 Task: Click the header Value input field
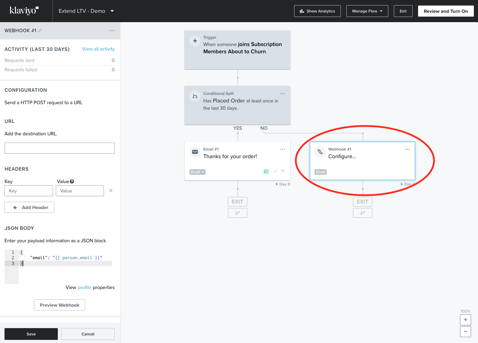point(80,191)
